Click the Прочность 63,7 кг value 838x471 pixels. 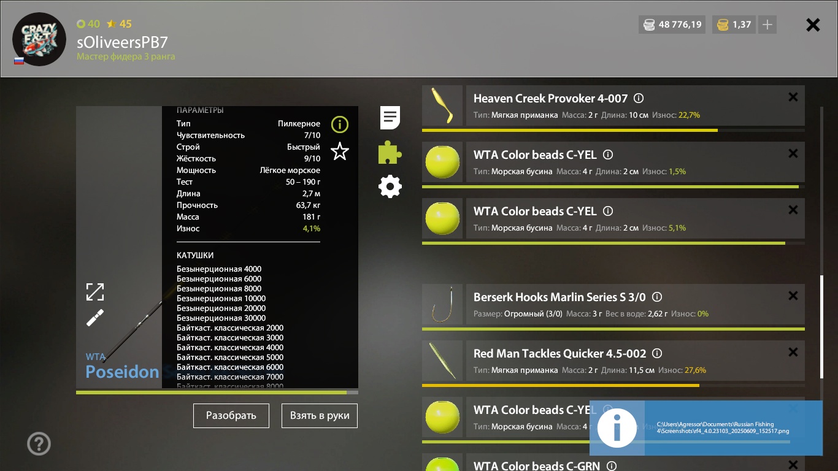[x=308, y=205]
